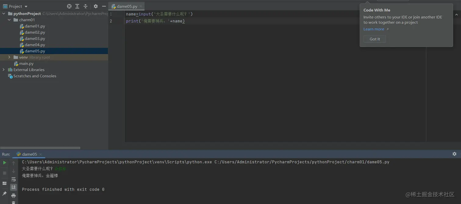Collapse the pythonProject root node
Screen dimensions: 461x204
point(4,14)
